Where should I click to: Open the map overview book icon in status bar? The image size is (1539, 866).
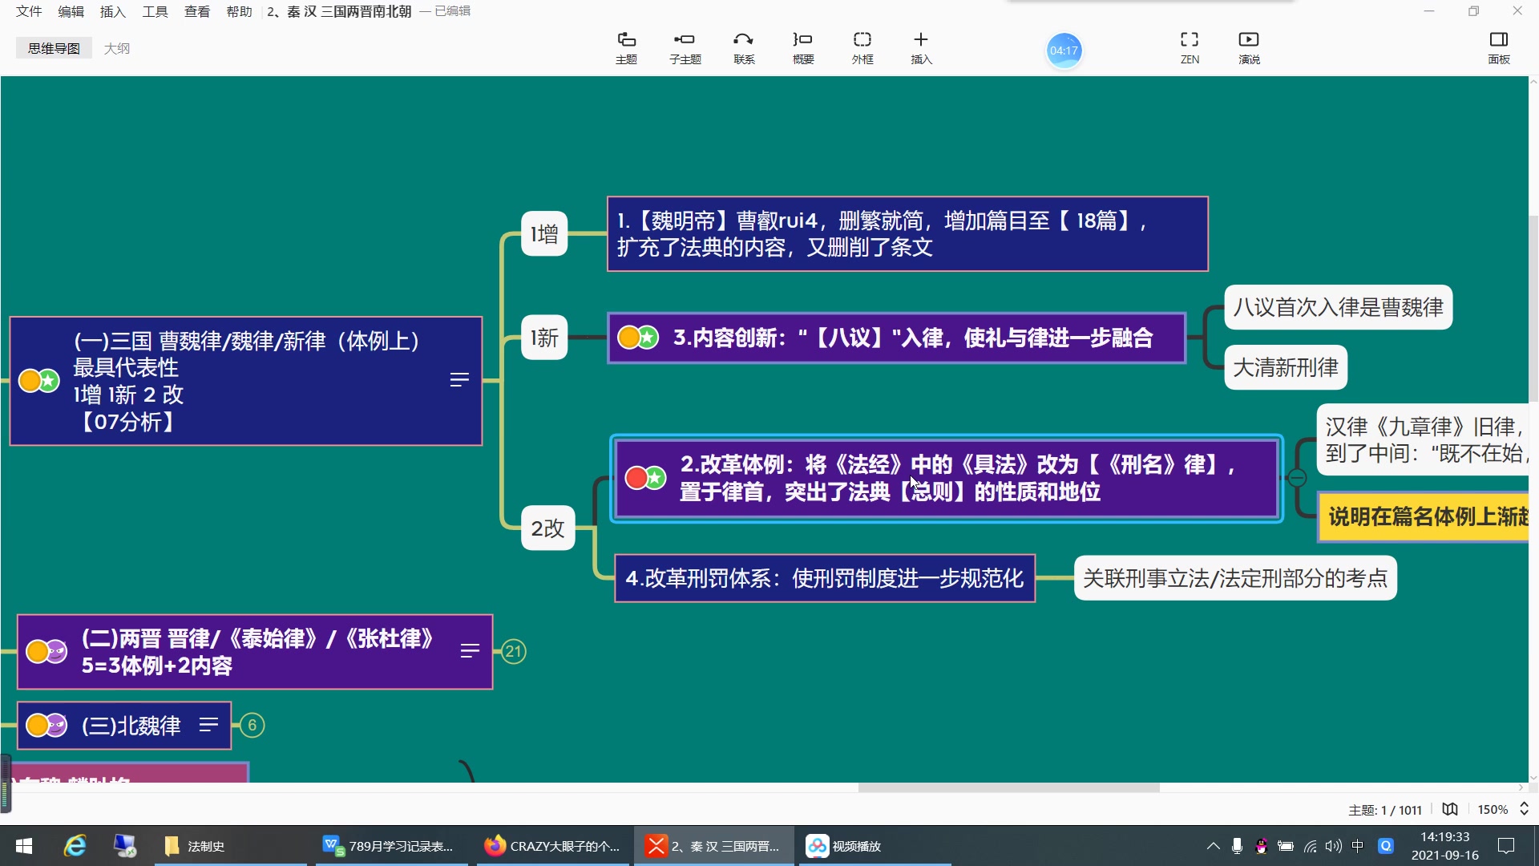pyautogui.click(x=1450, y=809)
